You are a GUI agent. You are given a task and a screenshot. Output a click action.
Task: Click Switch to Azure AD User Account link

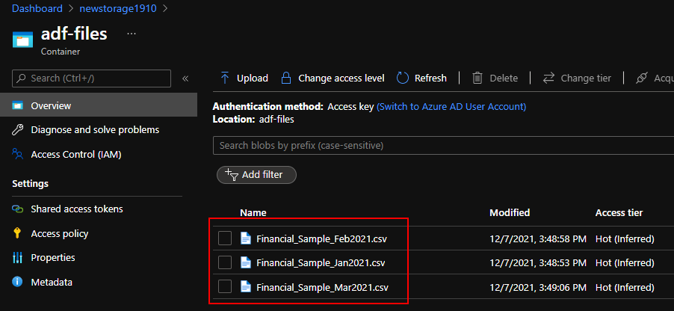[x=451, y=107]
